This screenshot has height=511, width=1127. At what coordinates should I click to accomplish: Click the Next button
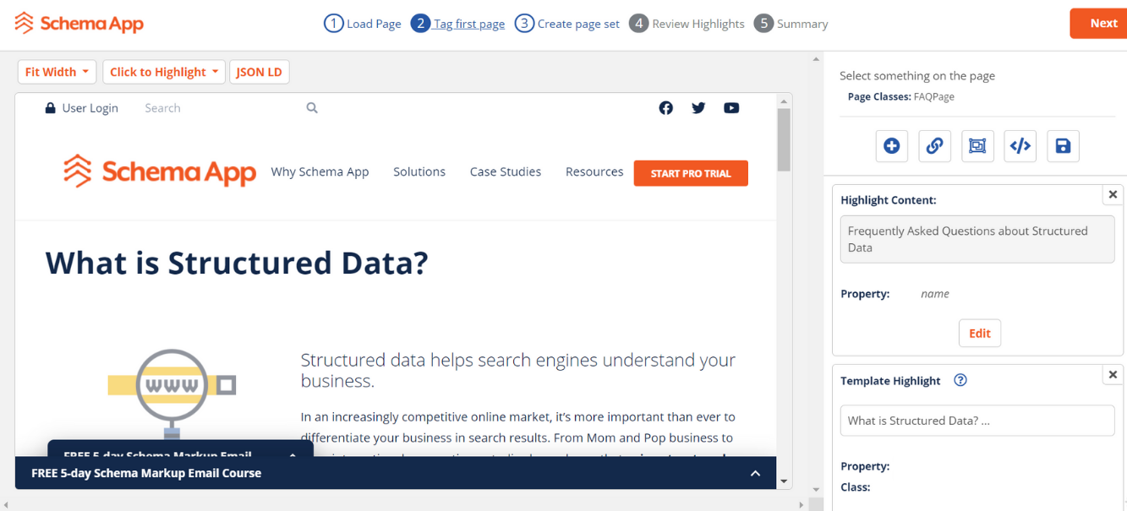click(x=1106, y=23)
